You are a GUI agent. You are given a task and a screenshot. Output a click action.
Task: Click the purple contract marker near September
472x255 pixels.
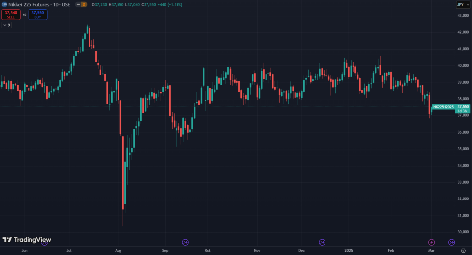point(185,242)
